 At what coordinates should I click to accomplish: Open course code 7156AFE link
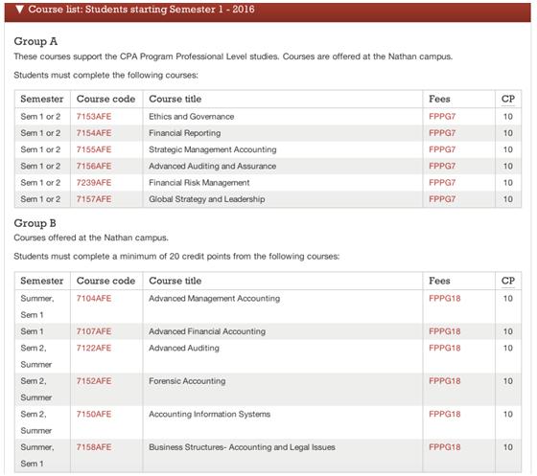coord(94,167)
